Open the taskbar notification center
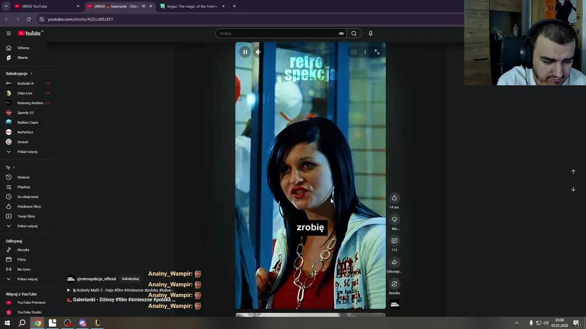 tap(576, 323)
